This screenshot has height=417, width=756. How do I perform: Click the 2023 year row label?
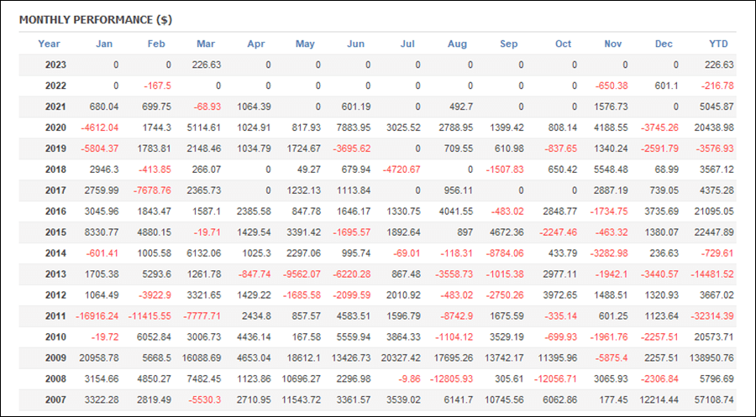pyautogui.click(x=55, y=65)
